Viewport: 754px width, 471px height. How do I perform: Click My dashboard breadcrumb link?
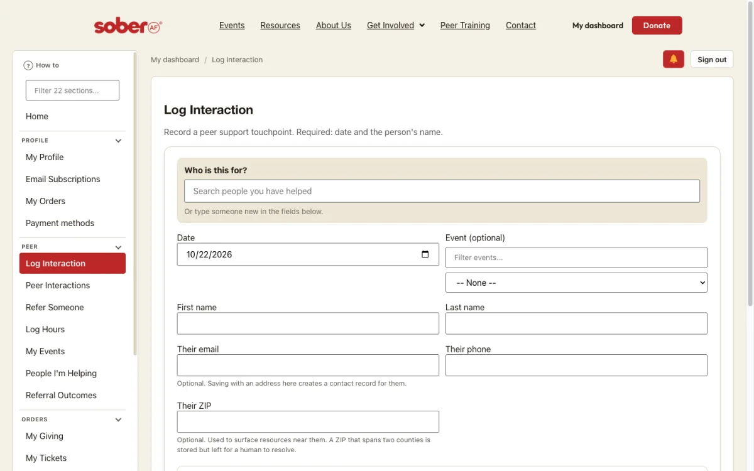(175, 60)
